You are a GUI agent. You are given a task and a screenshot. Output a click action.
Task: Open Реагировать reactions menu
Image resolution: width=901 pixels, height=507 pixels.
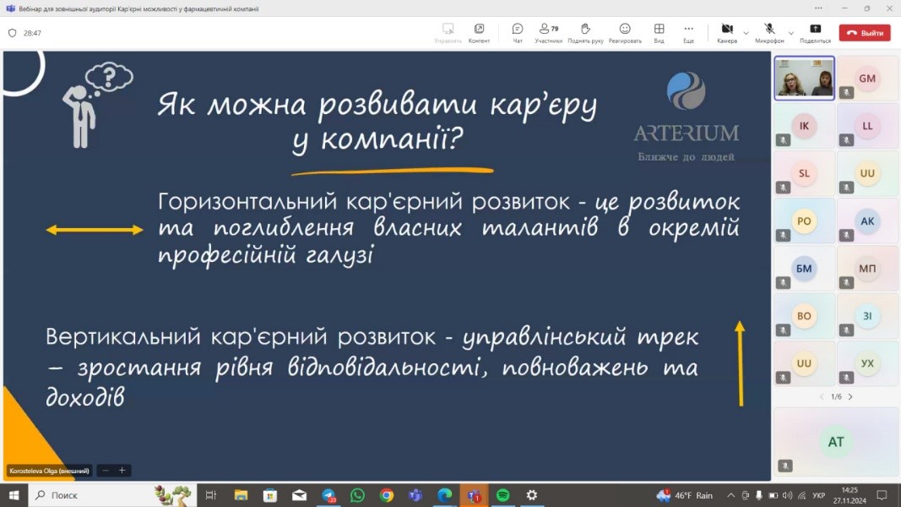pyautogui.click(x=625, y=33)
